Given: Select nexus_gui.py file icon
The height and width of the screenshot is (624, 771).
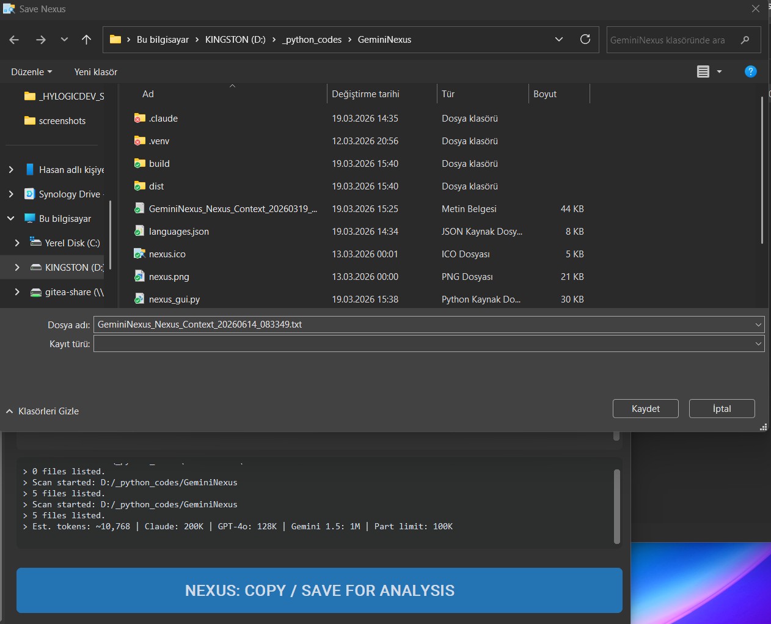Looking at the screenshot, I should tap(139, 299).
